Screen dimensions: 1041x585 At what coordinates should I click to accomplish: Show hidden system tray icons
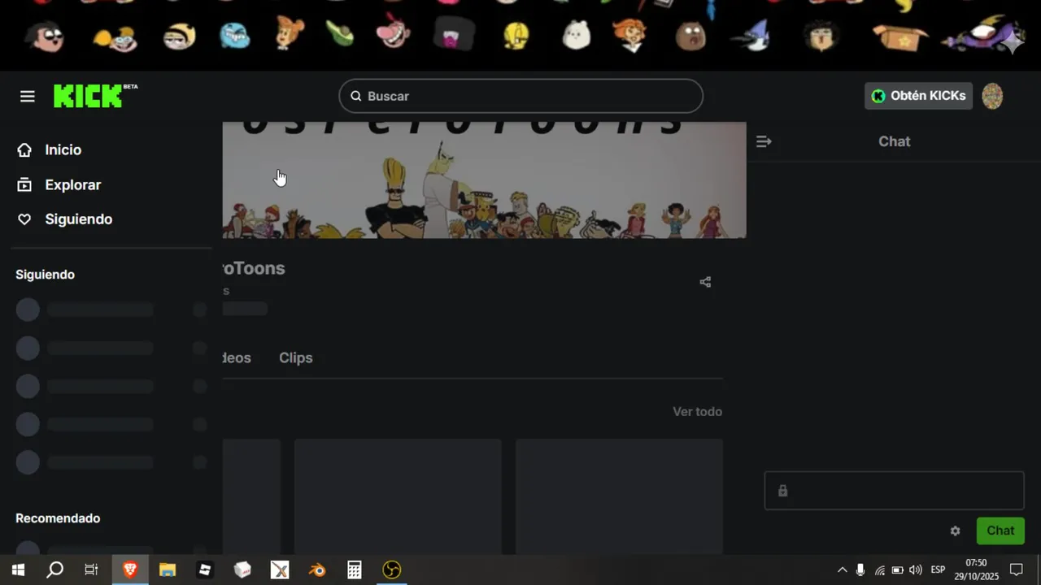842,570
